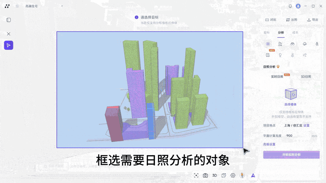The height and width of the screenshot is (183, 326).
Task: Switch to the 成本 tab
Action: click(x=295, y=33)
